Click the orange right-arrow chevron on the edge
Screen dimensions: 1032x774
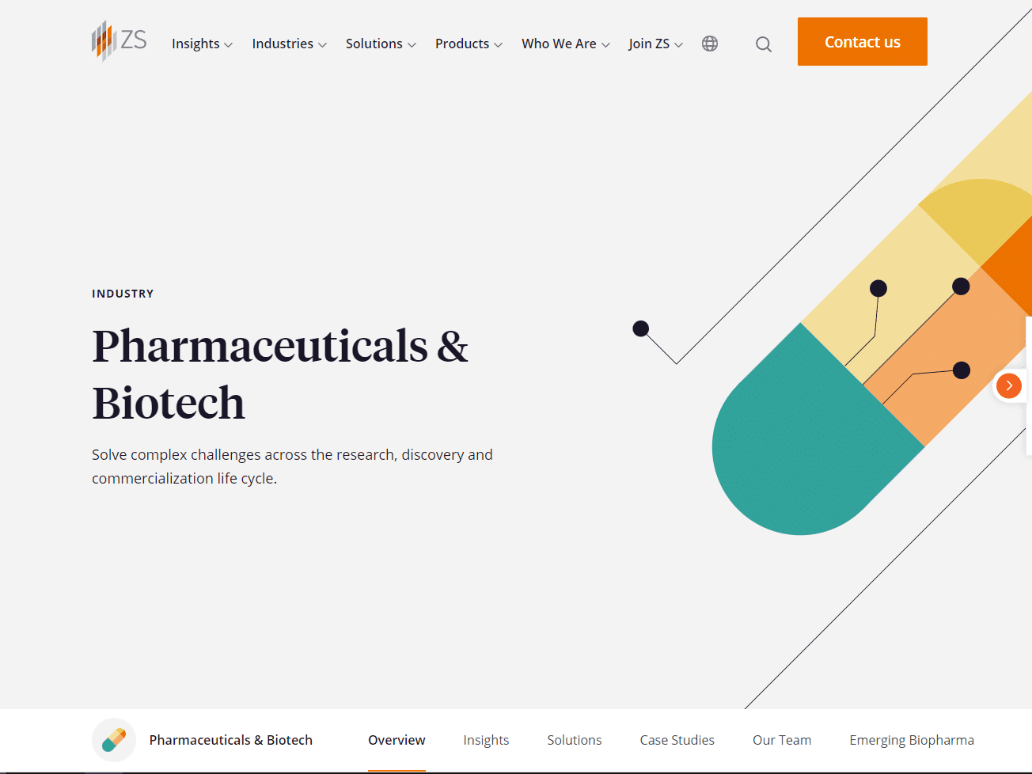[x=1009, y=385]
